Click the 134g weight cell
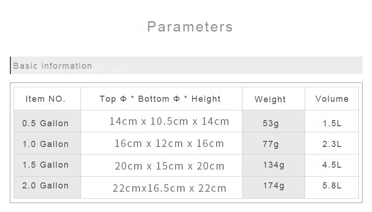The image size is (372, 212). coord(274,165)
